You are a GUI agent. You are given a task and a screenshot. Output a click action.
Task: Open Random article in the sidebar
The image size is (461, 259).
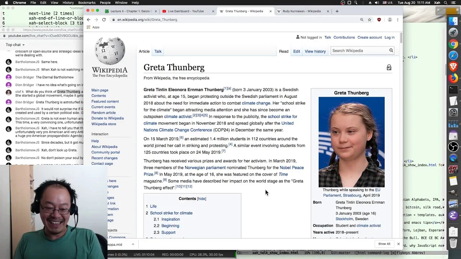103,113
